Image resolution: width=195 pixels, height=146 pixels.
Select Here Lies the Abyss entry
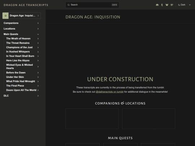tap(18, 61)
